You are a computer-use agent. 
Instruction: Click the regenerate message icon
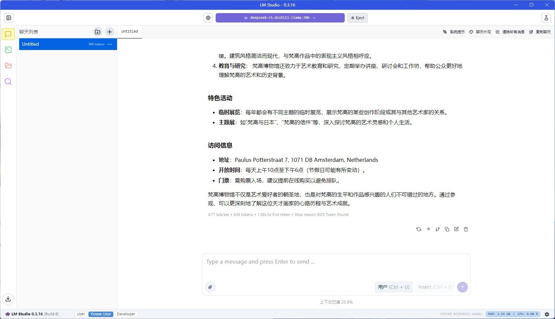click(419, 229)
